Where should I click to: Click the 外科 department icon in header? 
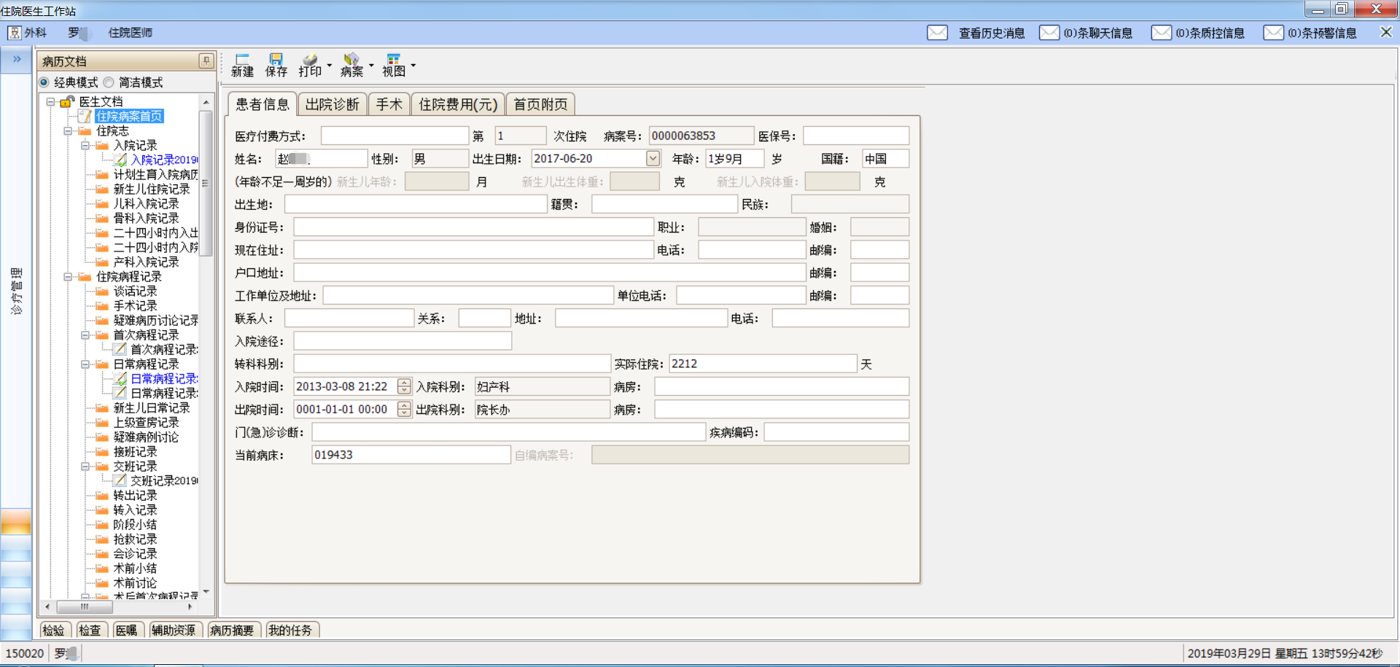(14, 33)
